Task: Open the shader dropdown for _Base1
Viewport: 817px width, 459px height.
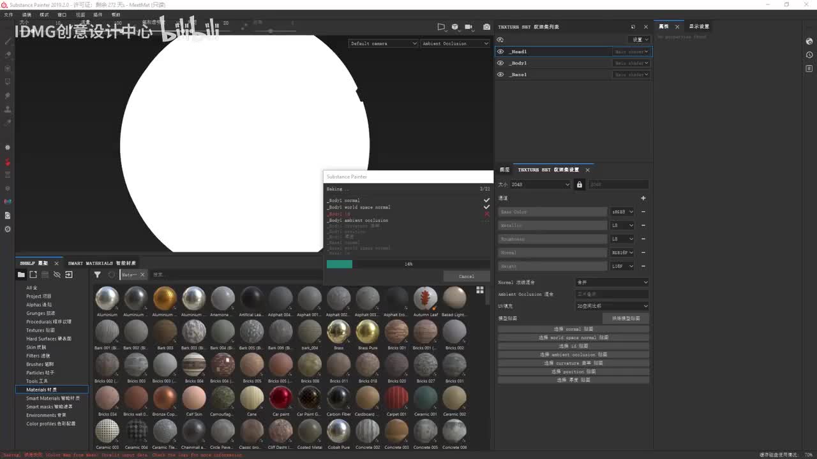Action: [631, 75]
